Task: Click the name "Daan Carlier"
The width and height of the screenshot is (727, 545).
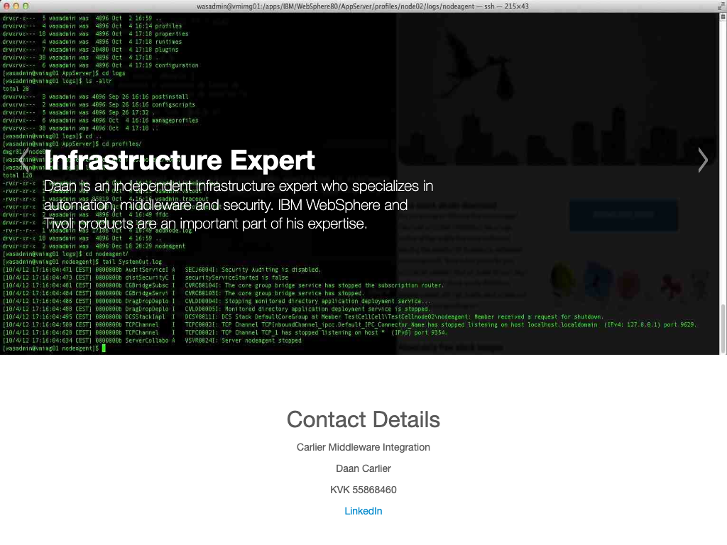Action: pyautogui.click(x=363, y=468)
